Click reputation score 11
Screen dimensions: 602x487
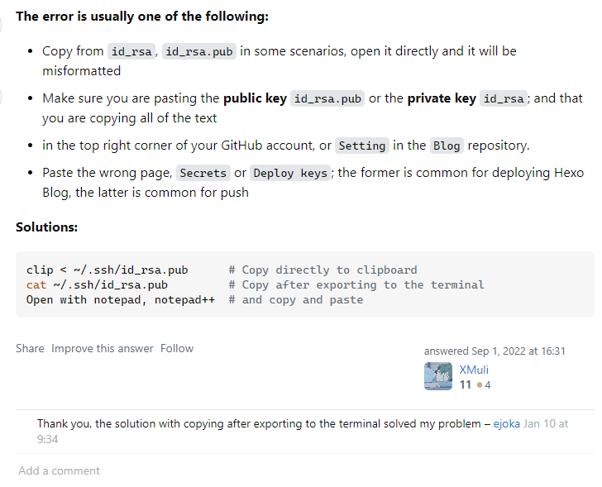coord(466,385)
